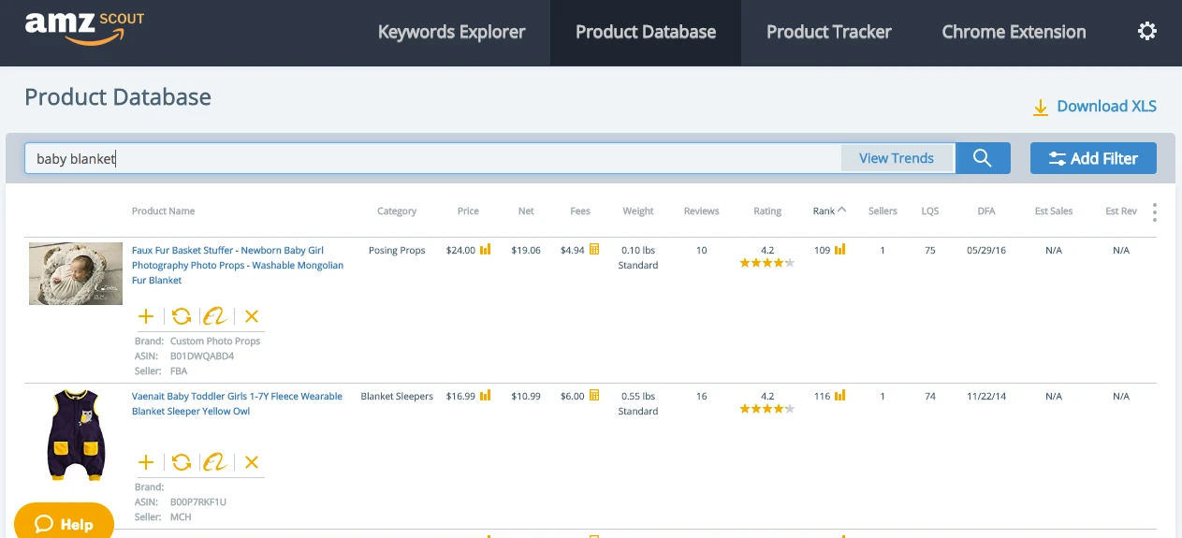
Task: Click the Download XLS arrow icon
Action: pyautogui.click(x=1040, y=108)
